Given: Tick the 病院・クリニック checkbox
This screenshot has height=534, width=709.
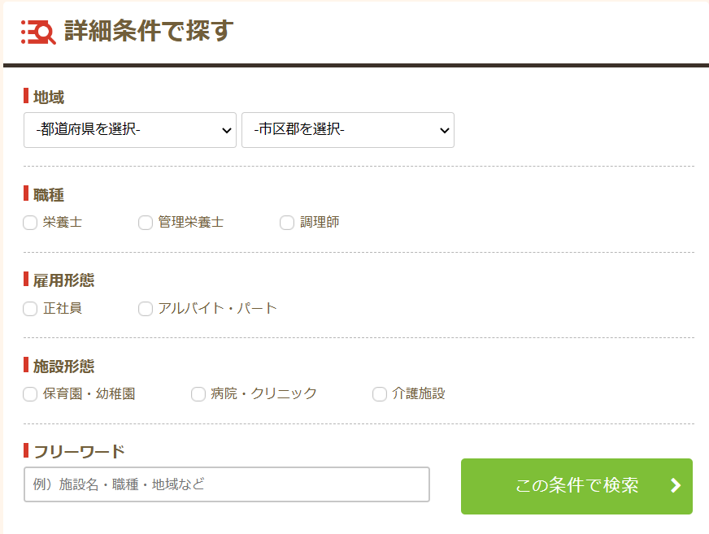Looking at the screenshot, I should pos(198,394).
